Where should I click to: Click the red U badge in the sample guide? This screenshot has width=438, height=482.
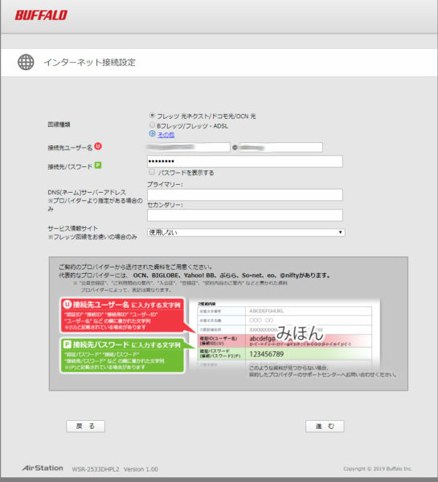(x=67, y=304)
